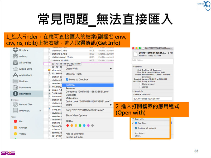Select Desktop in Finder sidebar

20,81
